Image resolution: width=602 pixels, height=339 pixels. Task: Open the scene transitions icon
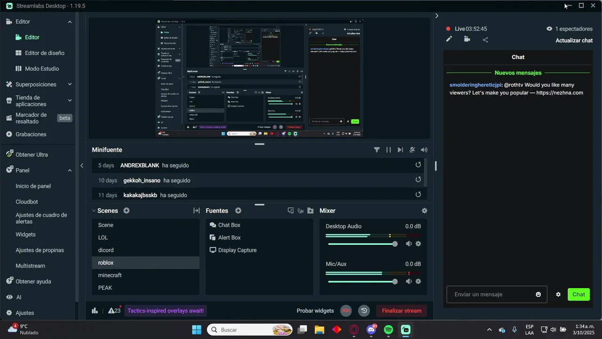click(x=197, y=210)
